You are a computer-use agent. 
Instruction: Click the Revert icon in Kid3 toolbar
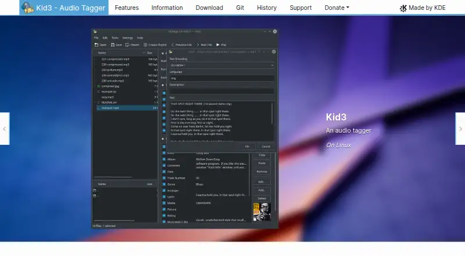coord(127,45)
